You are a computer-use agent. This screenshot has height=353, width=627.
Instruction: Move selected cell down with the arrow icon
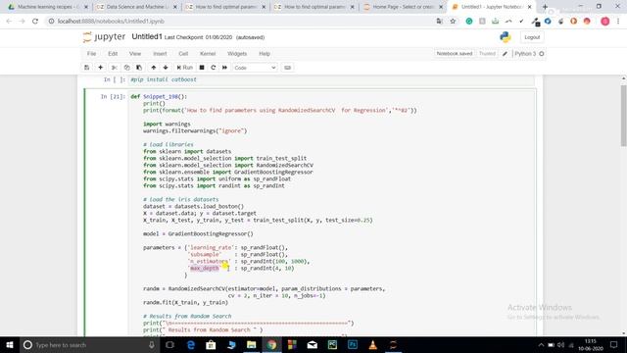(x=166, y=68)
